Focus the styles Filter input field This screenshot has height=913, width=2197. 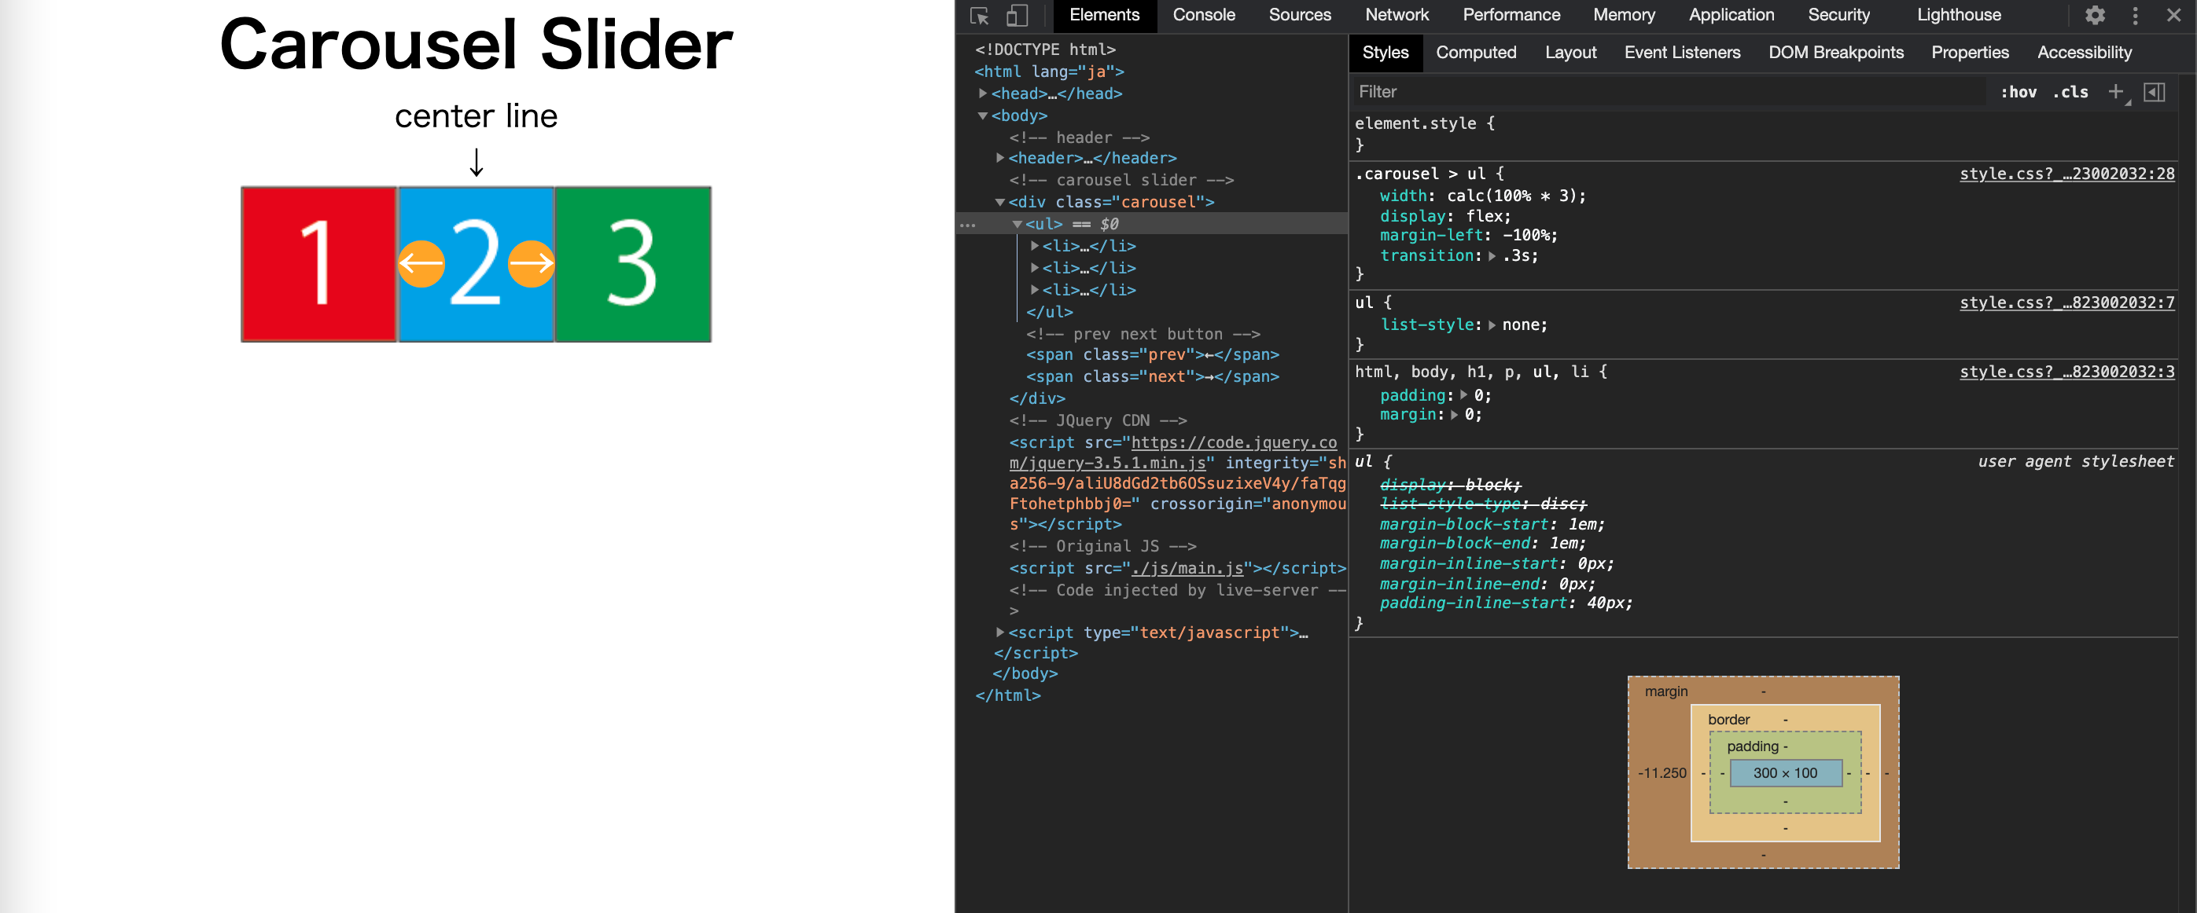pos(1663,91)
